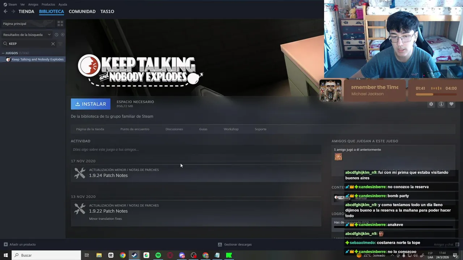Toggle ready-to-play filter icon

coord(63,35)
